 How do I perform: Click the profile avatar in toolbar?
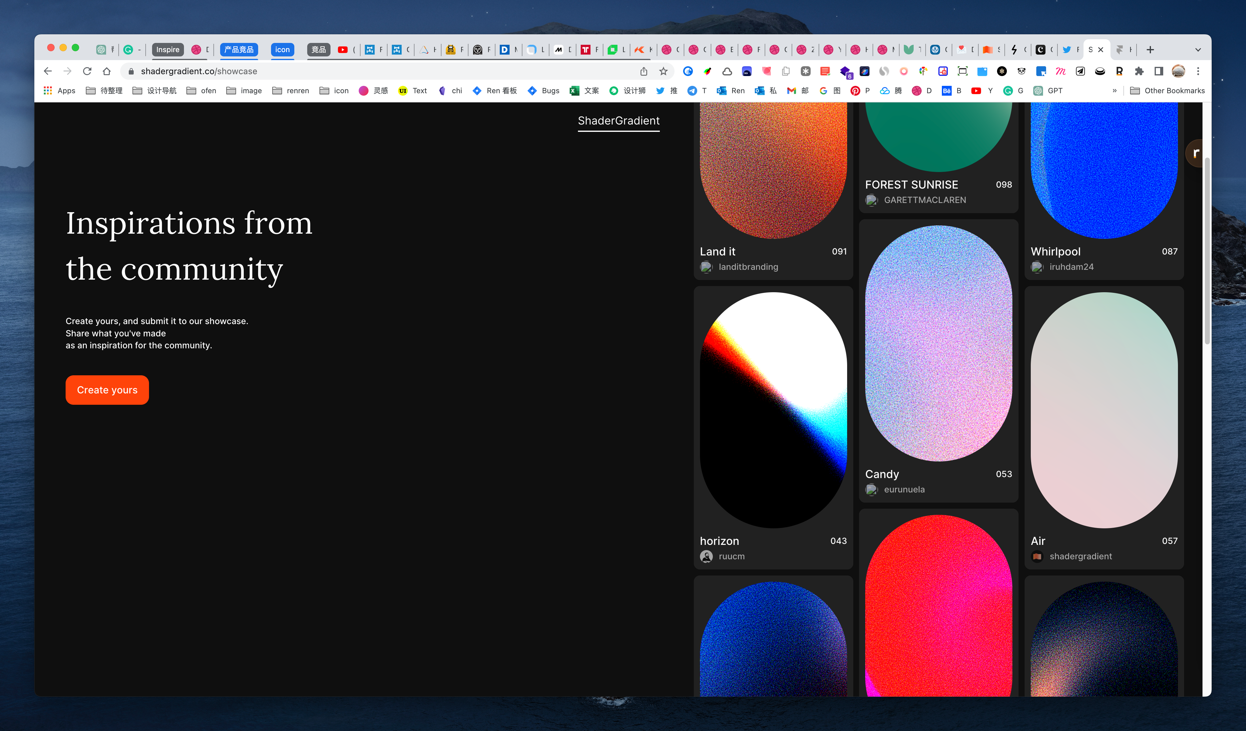pos(1178,71)
